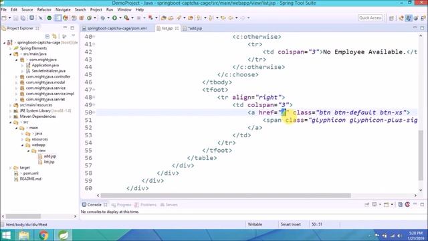
Task: Switch to the Servers tab
Action: 169,205
